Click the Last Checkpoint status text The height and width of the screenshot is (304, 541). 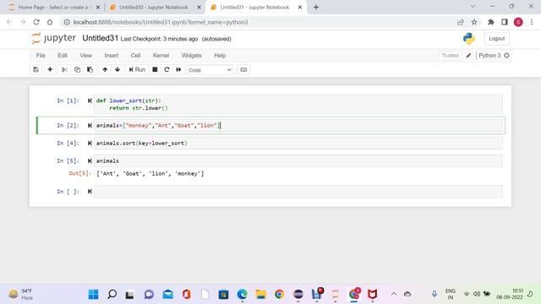click(x=159, y=39)
